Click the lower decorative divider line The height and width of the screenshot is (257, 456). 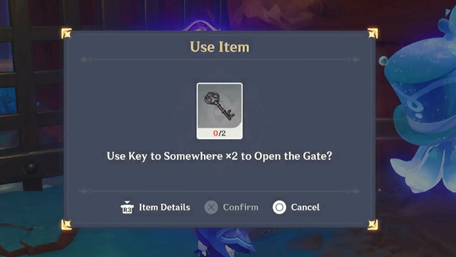(x=220, y=191)
